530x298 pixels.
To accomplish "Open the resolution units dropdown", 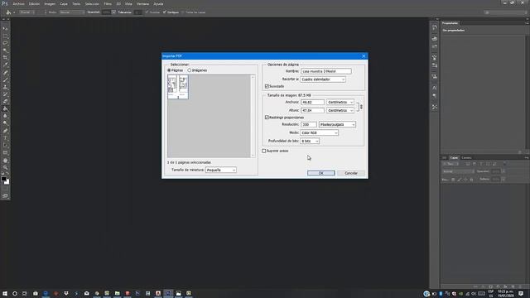I will pos(337,125).
